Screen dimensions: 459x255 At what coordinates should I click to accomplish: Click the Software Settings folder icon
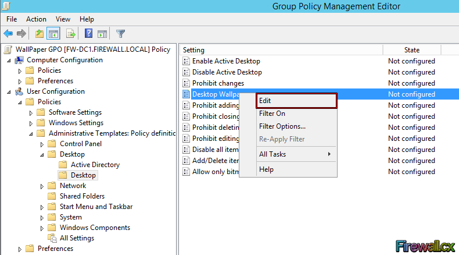coord(41,112)
